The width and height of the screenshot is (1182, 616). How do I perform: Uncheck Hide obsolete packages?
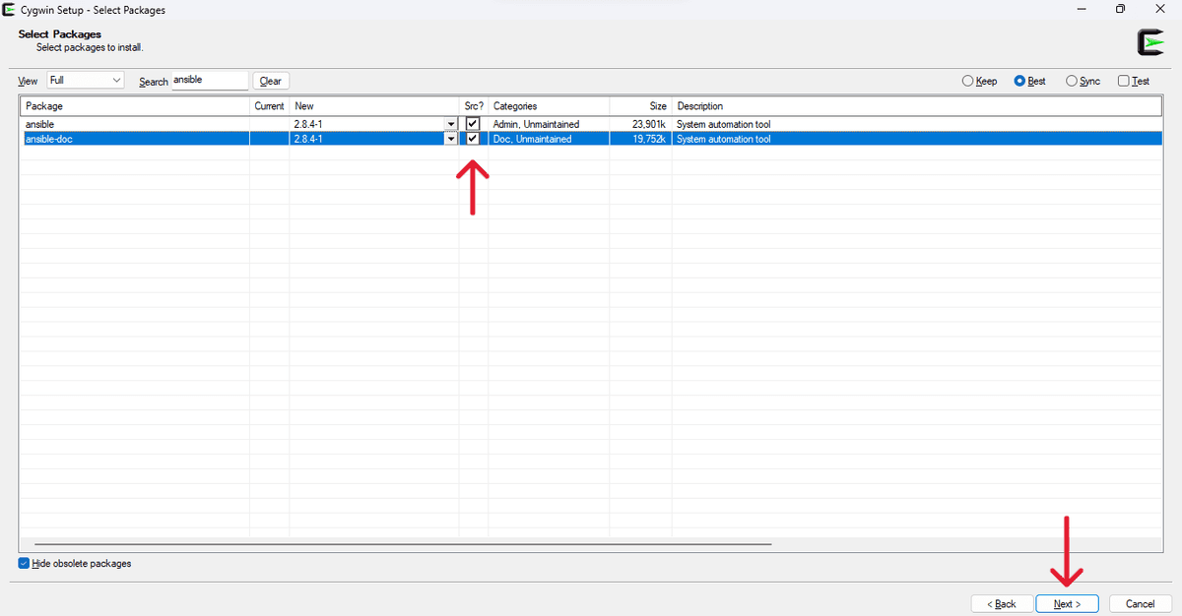(x=25, y=564)
